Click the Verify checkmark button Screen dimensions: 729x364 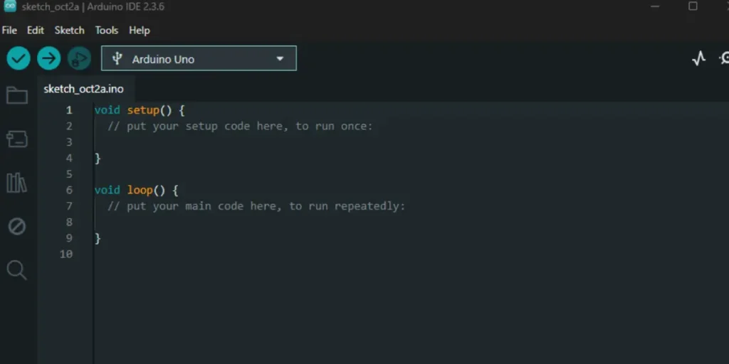coord(19,58)
